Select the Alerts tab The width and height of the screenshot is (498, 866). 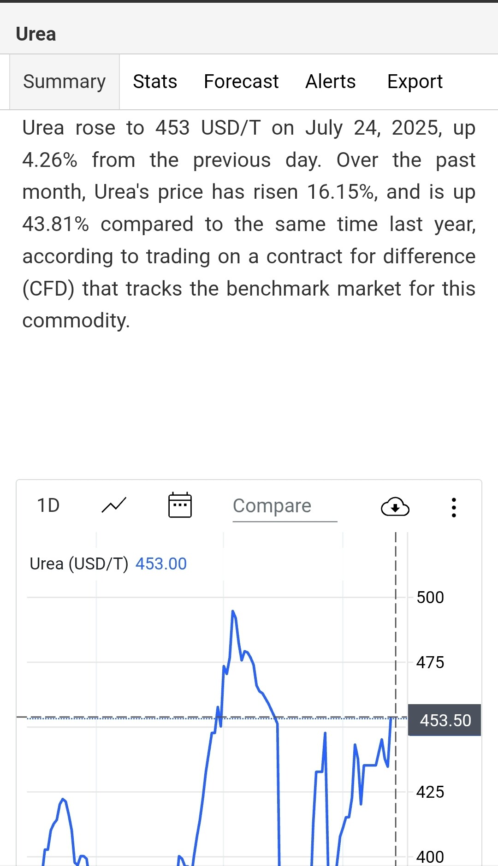331,82
